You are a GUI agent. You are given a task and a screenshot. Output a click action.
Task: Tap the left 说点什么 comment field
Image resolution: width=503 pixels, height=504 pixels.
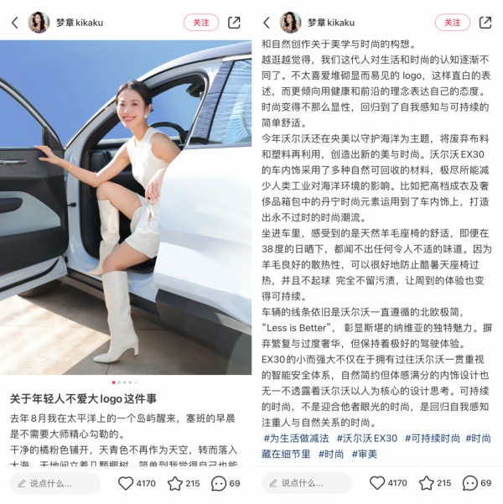pyautogui.click(x=55, y=483)
